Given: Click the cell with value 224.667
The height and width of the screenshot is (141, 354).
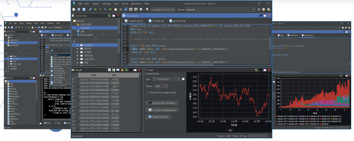Looking at the screenshot, I should click(x=115, y=83).
